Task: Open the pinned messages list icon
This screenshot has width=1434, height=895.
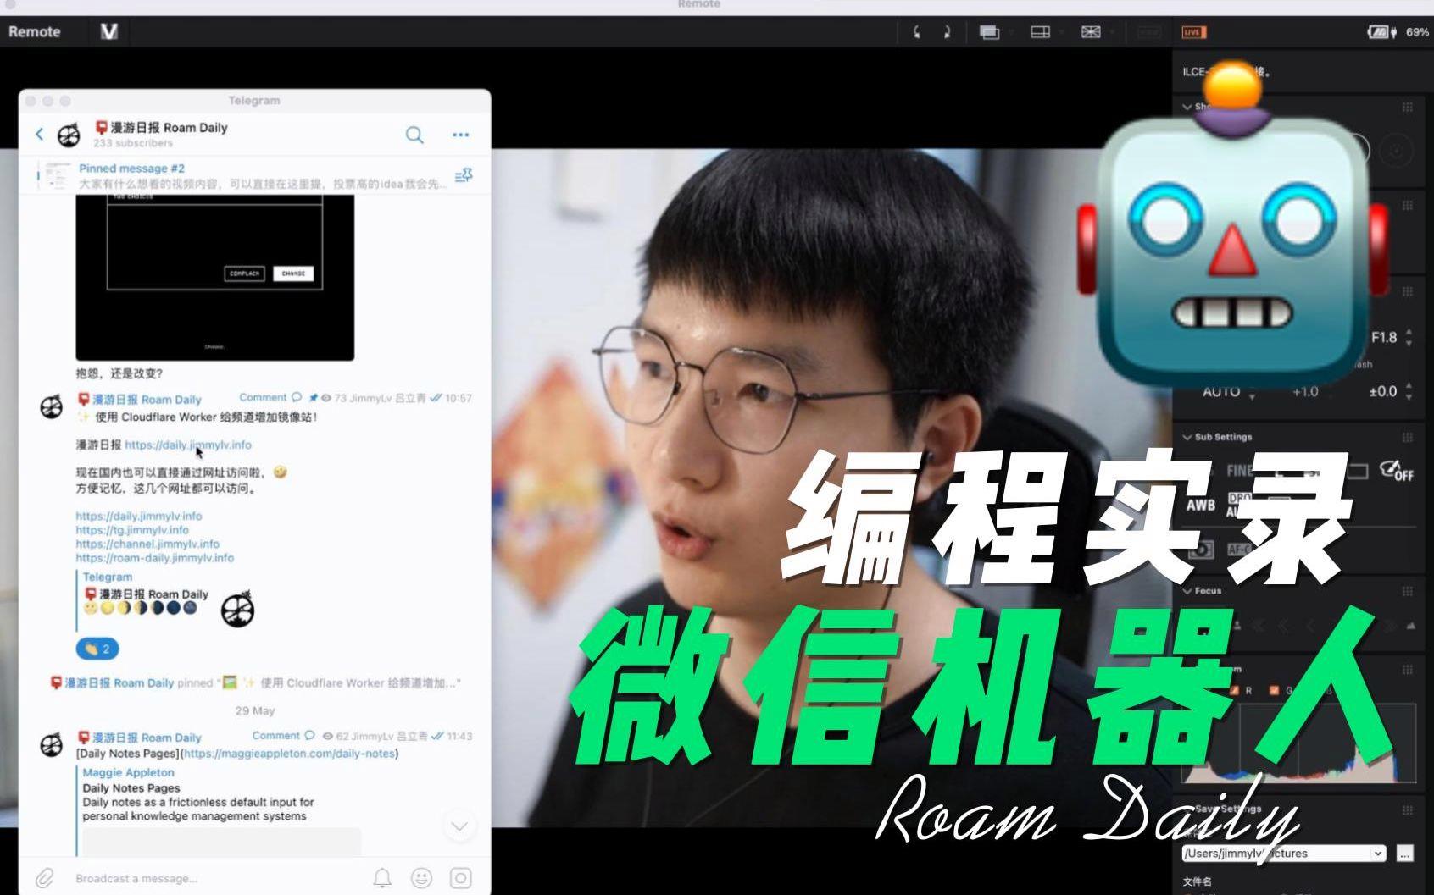Action: tap(464, 175)
